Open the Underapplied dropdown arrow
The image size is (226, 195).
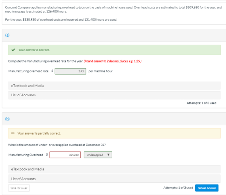point(109,155)
